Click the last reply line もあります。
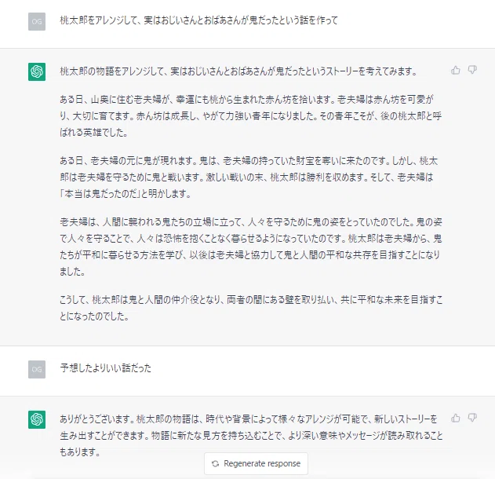The height and width of the screenshot is (479, 495). point(80,452)
